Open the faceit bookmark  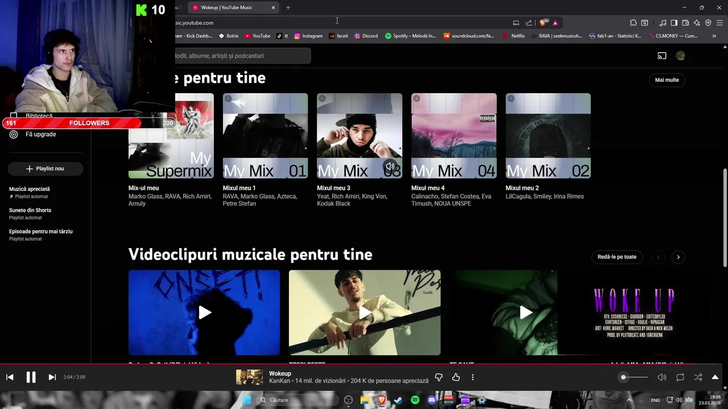[338, 36]
